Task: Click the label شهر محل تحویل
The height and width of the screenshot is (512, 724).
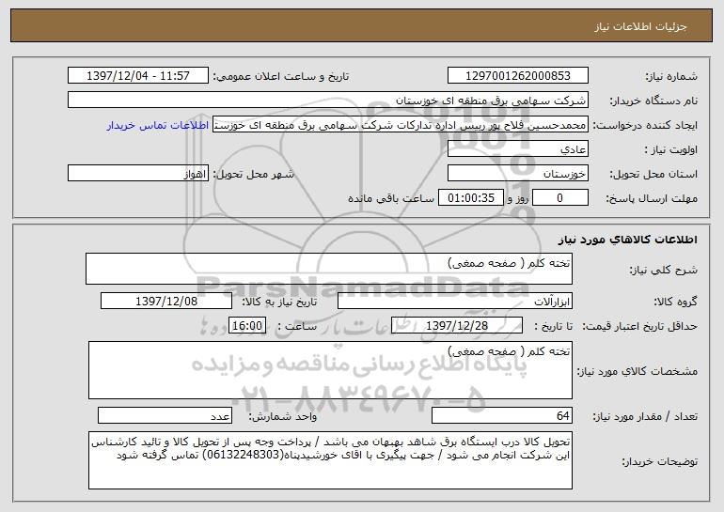Action: 253,175
